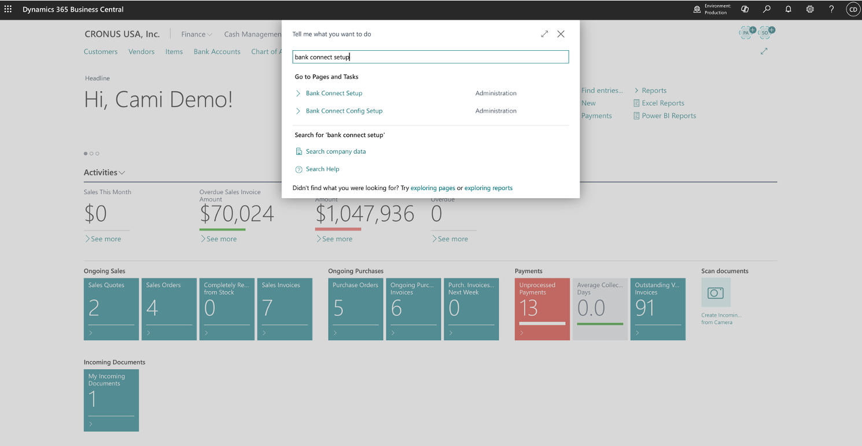Image resolution: width=862 pixels, height=446 pixels.
Task: Open Bank Connect Setup search result
Action: 334,93
